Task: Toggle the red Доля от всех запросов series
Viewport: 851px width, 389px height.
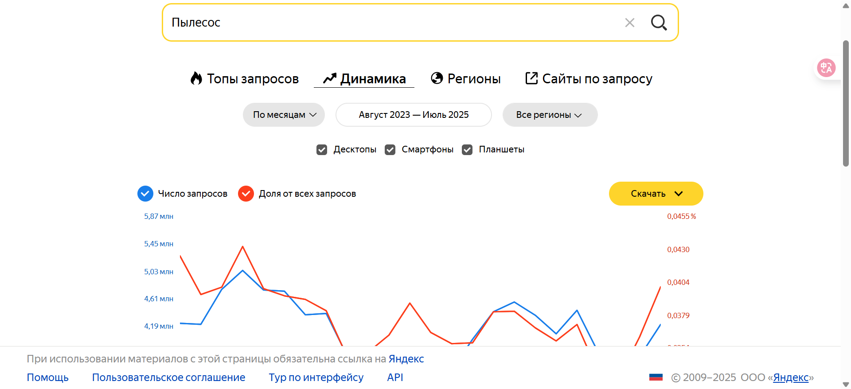Action: coord(246,194)
